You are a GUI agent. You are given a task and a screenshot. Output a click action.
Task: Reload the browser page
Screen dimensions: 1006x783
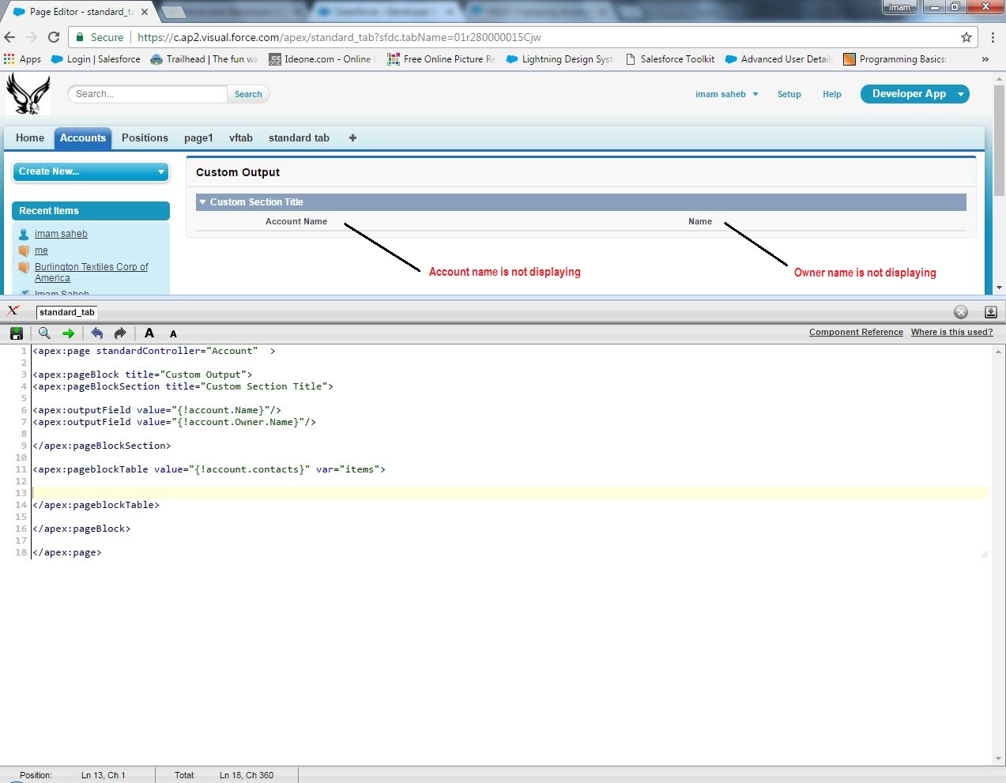[54, 37]
